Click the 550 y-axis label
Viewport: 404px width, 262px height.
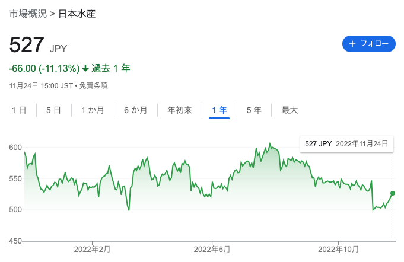pyautogui.click(x=15, y=178)
